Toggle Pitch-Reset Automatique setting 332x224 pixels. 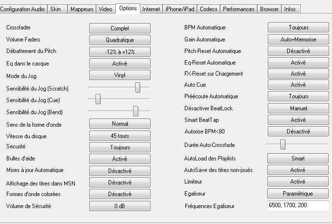298,51
